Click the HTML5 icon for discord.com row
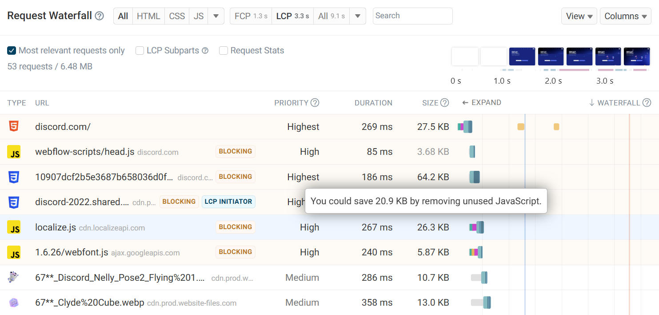Viewport: 659px width, 315px height. [x=14, y=127]
